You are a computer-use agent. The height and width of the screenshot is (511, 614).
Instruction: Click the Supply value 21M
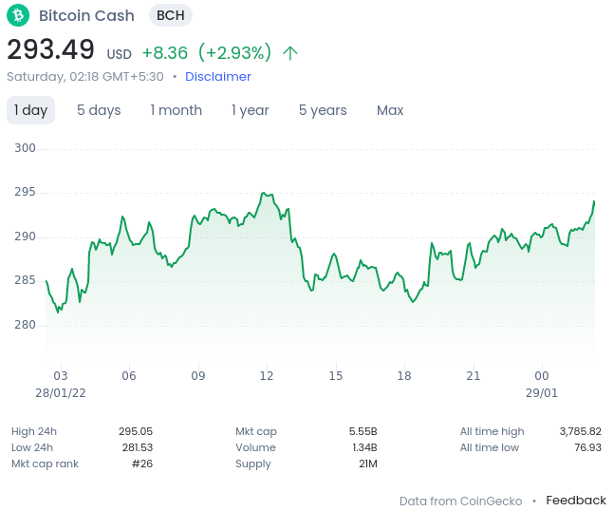tap(368, 464)
